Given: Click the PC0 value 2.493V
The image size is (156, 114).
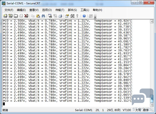Looking at the screenshot, I should (x=20, y=92).
